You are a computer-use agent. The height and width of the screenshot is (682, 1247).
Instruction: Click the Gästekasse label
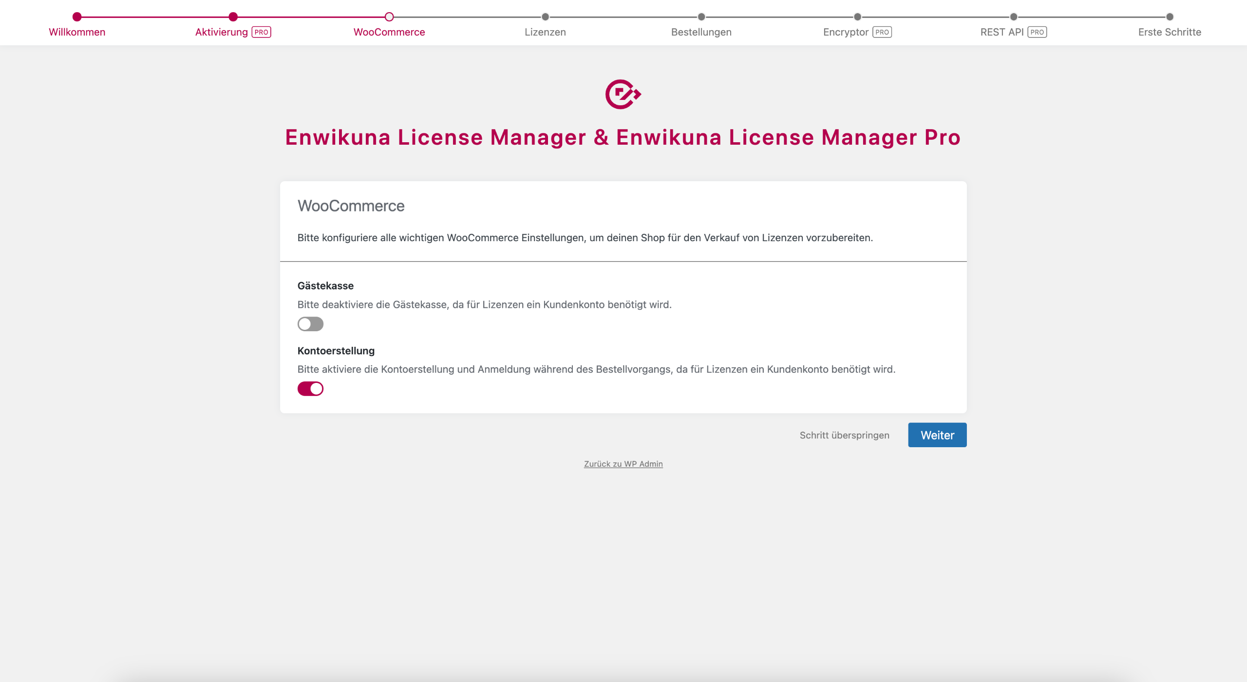(325, 285)
